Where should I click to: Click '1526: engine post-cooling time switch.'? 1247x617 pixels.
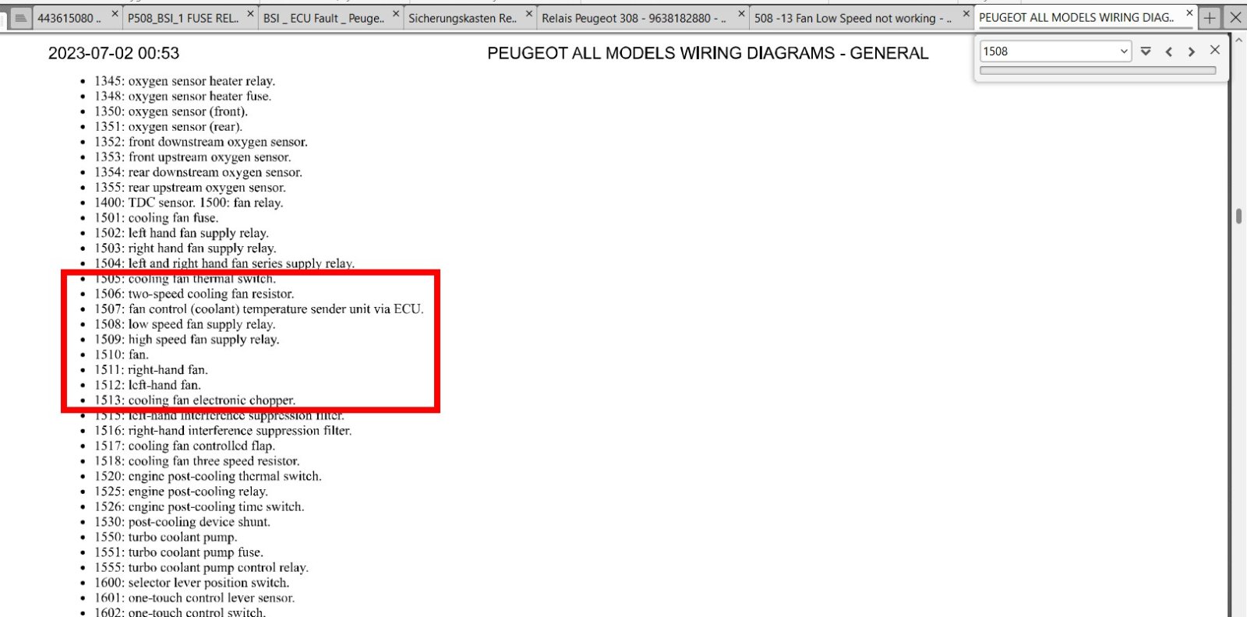coord(200,506)
